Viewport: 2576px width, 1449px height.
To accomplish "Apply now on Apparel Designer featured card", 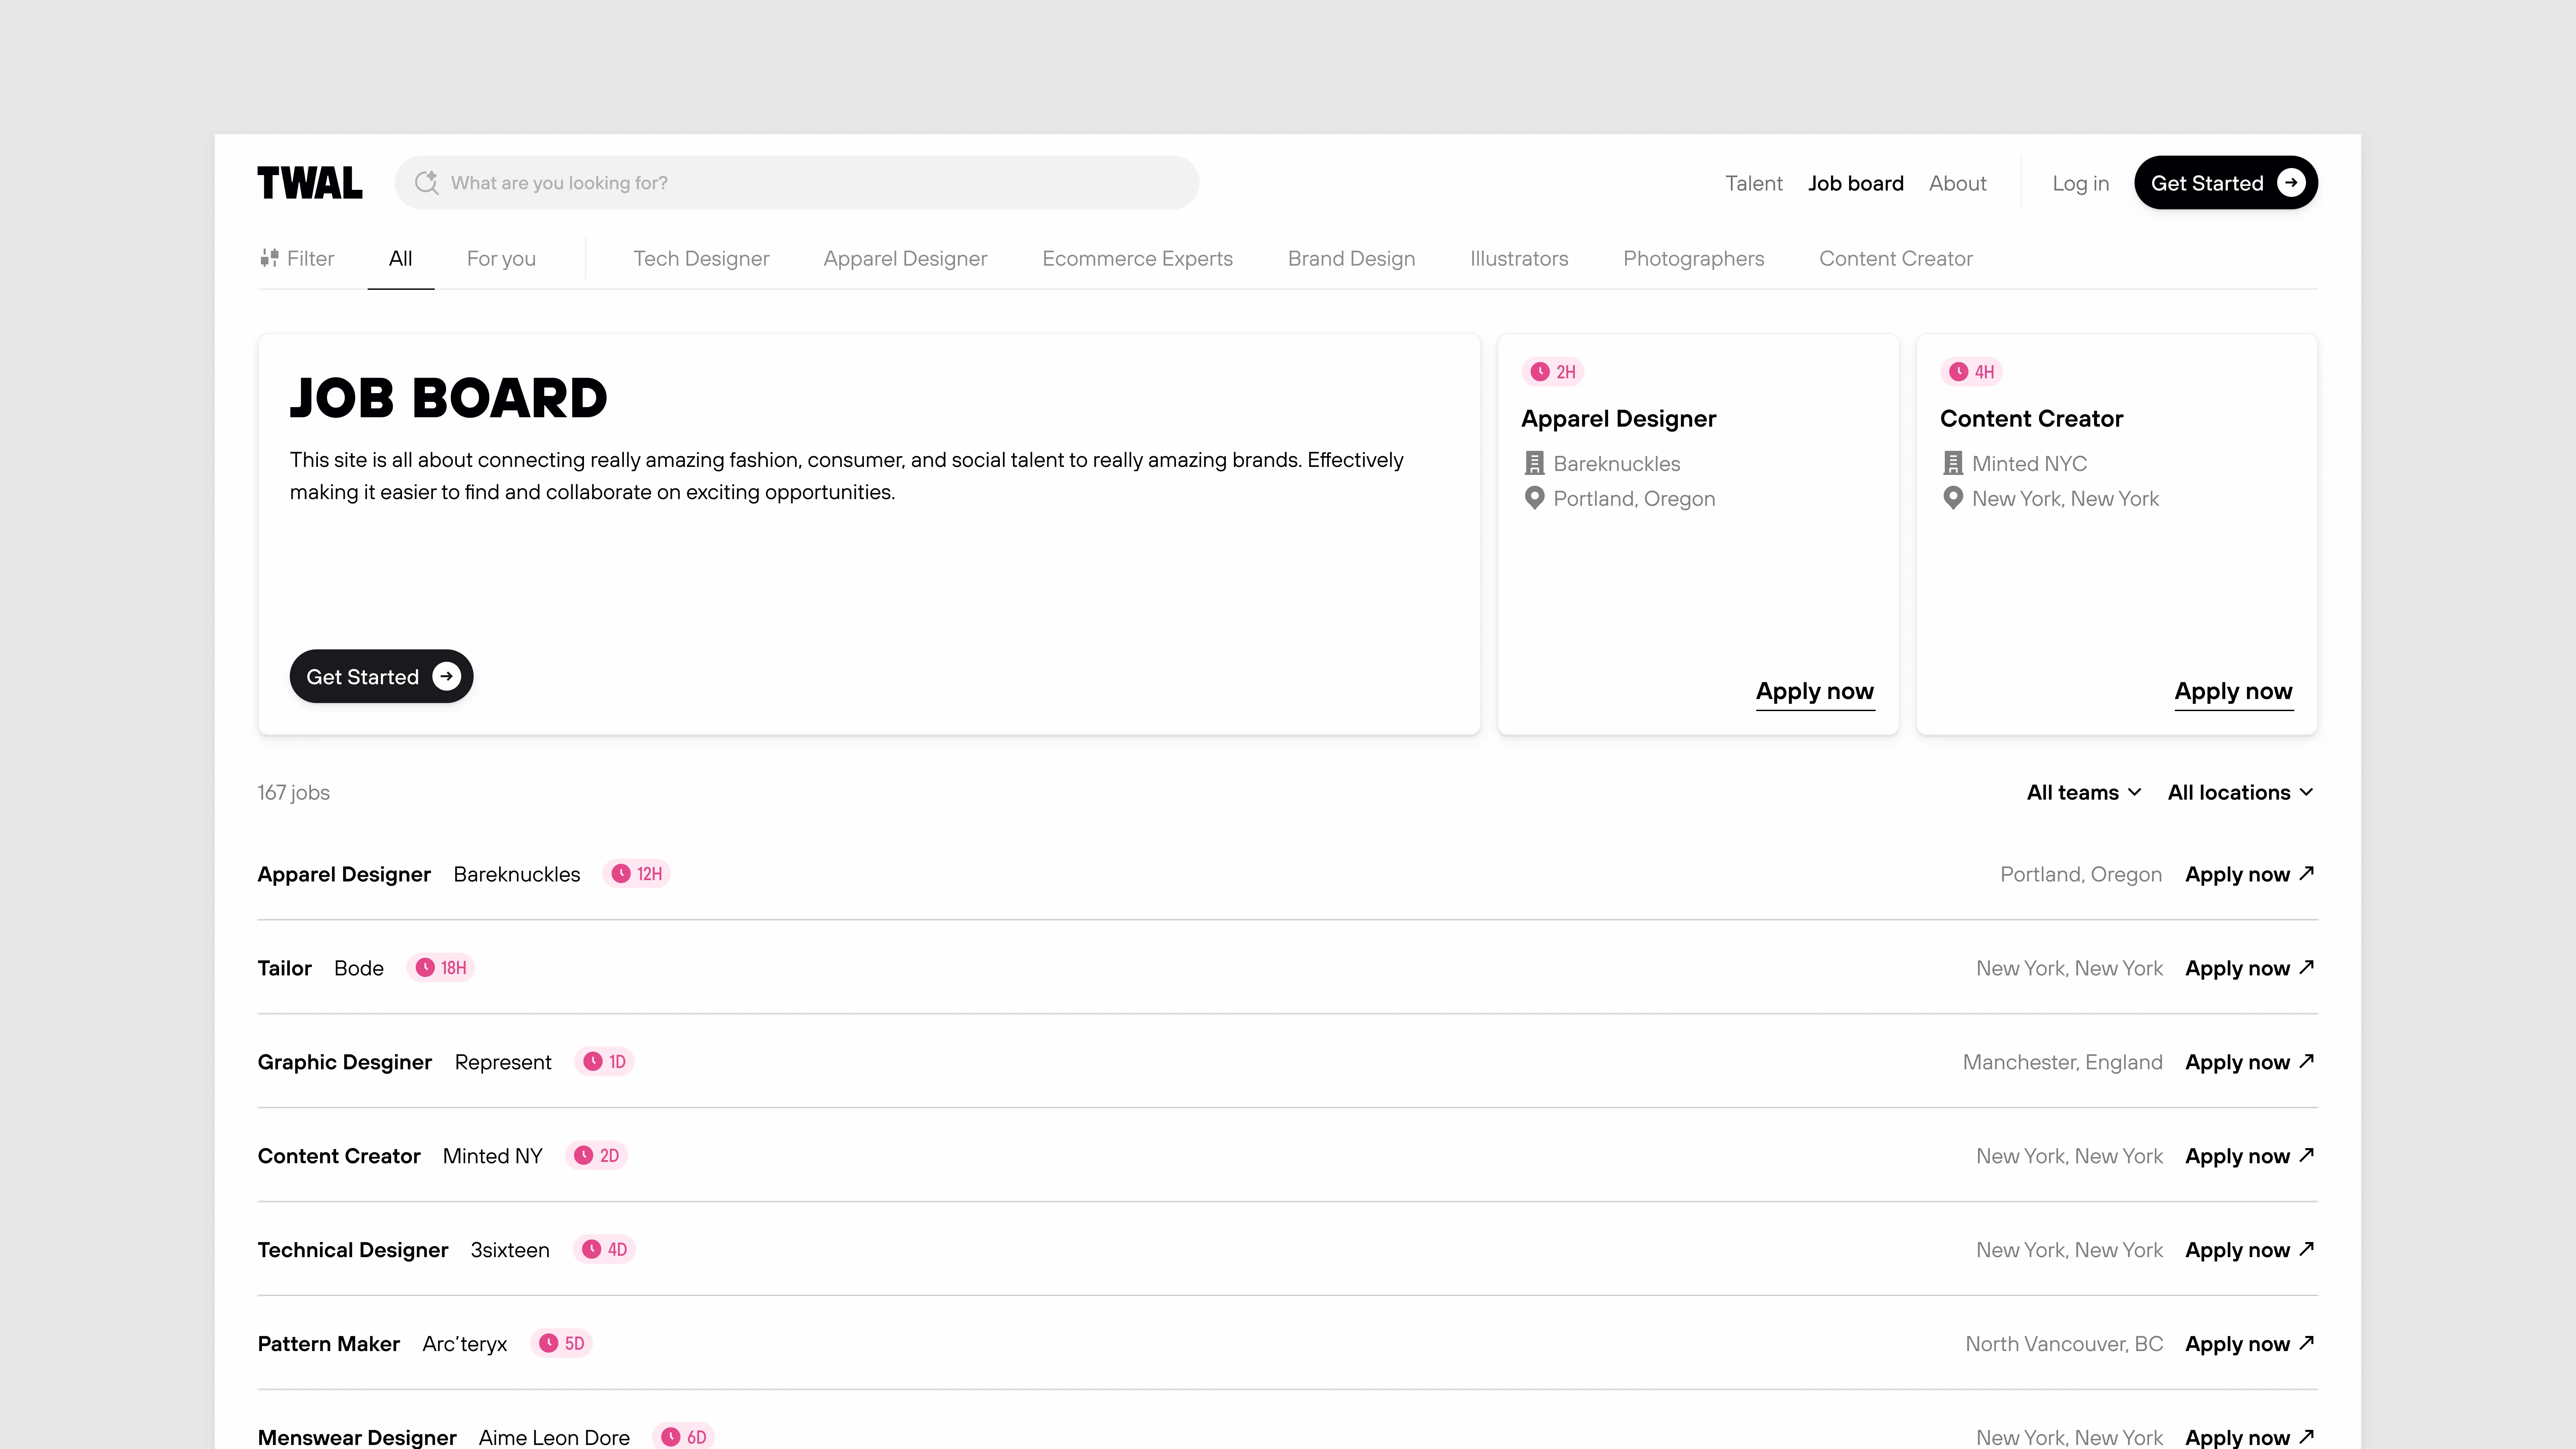I will point(1815,692).
